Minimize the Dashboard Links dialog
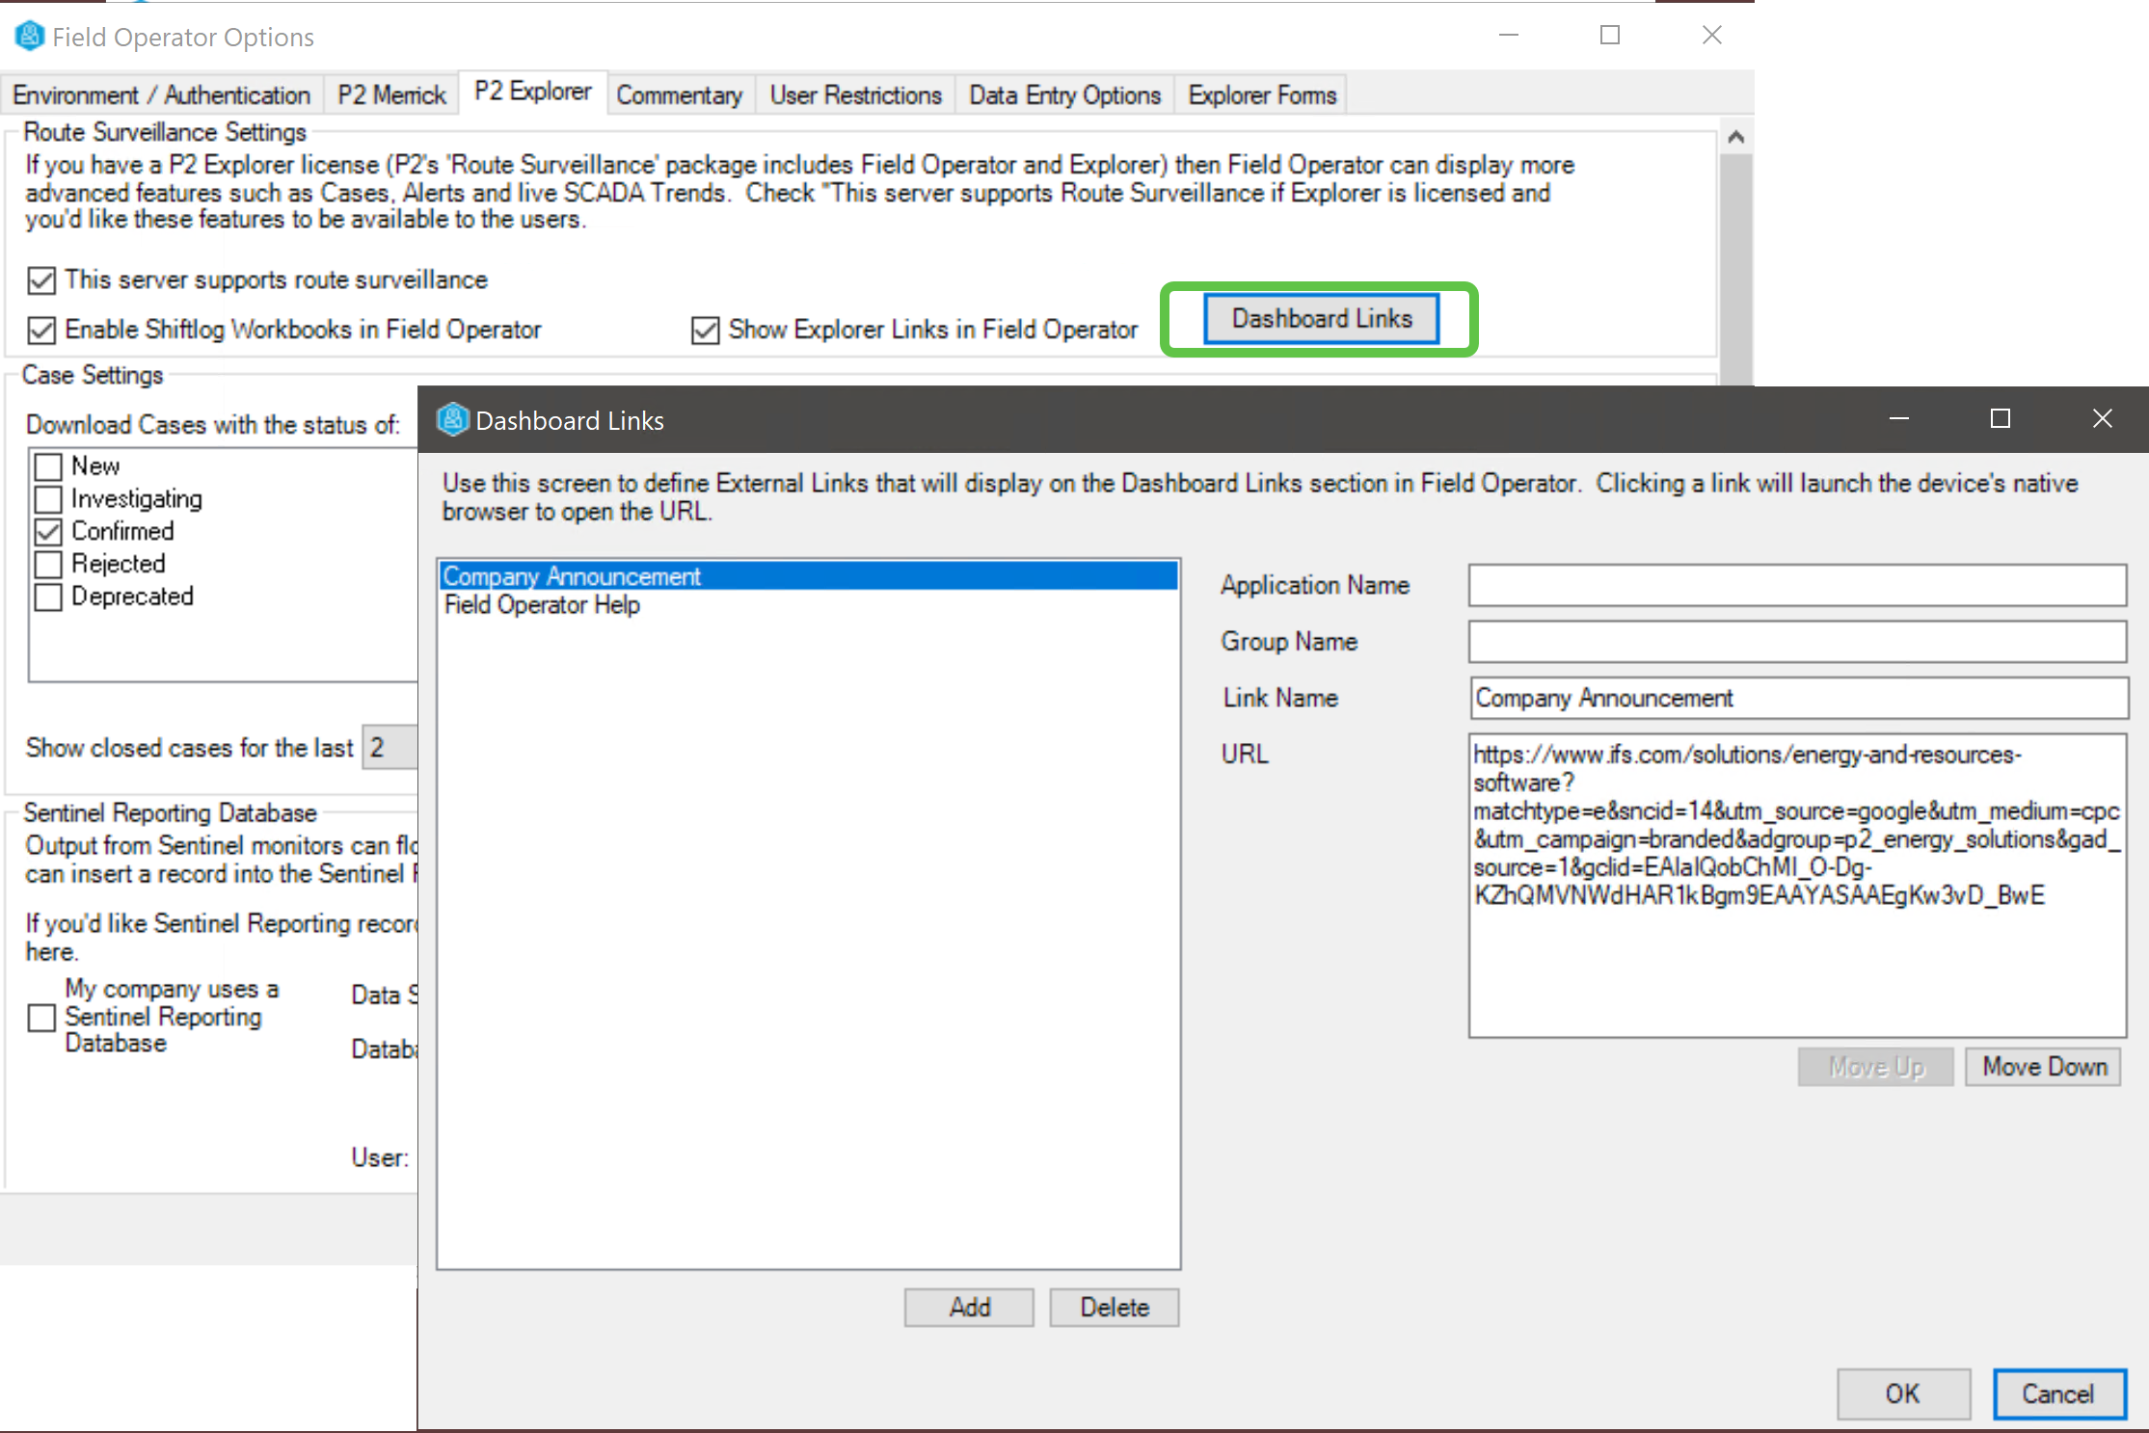Image resolution: width=2149 pixels, height=1433 pixels. (1898, 418)
